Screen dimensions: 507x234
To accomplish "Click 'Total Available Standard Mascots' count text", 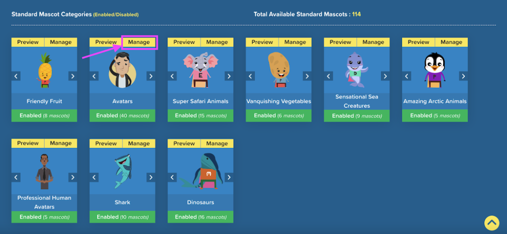I will (x=307, y=14).
